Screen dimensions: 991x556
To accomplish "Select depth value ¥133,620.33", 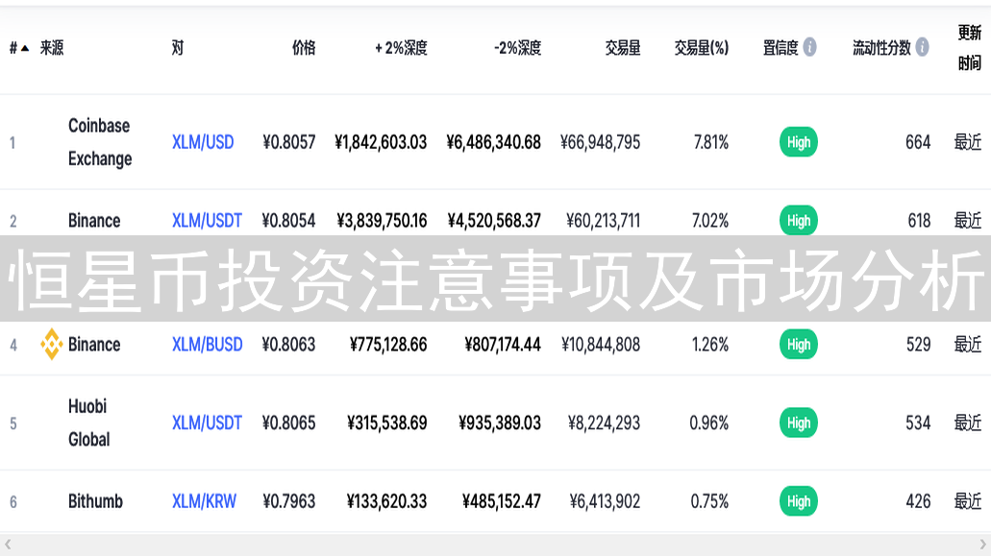I will coord(387,501).
